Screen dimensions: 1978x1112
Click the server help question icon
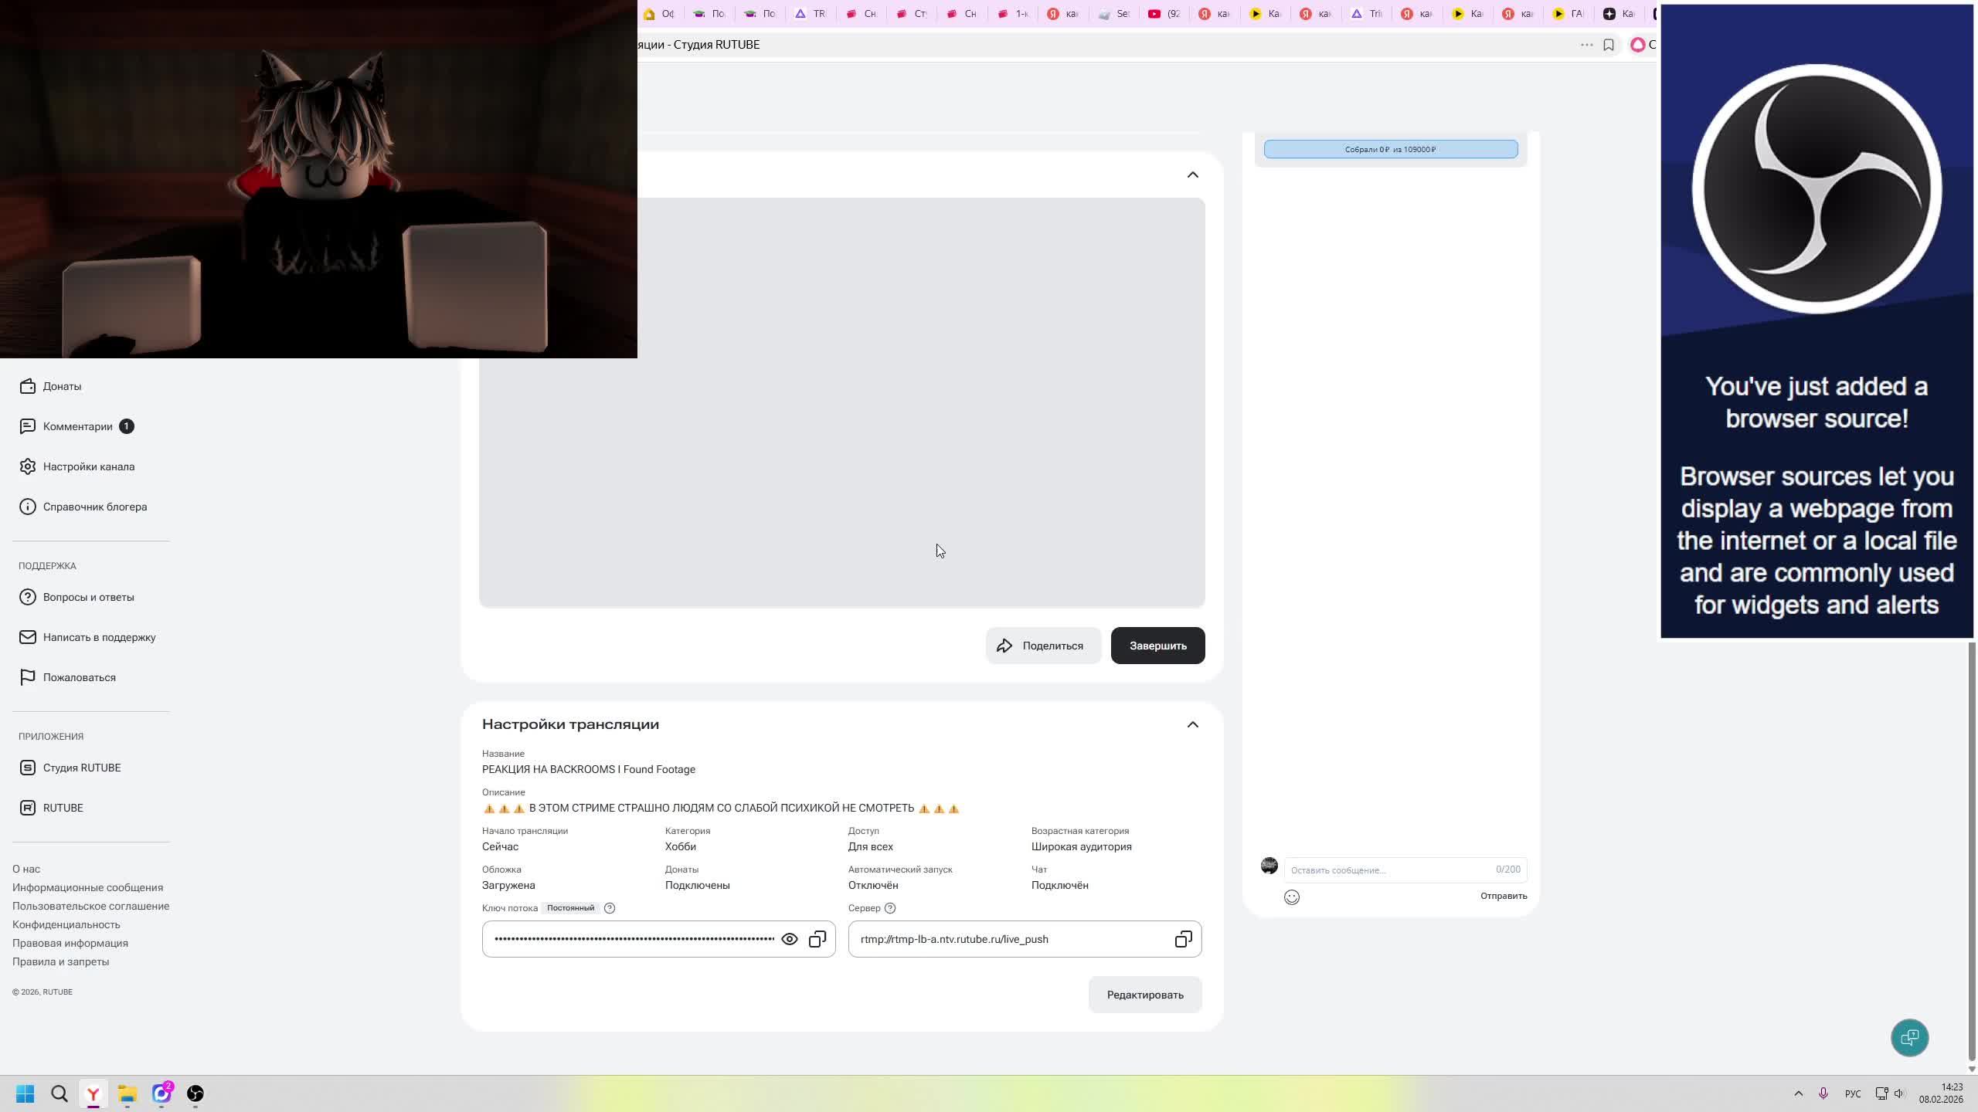(x=890, y=908)
